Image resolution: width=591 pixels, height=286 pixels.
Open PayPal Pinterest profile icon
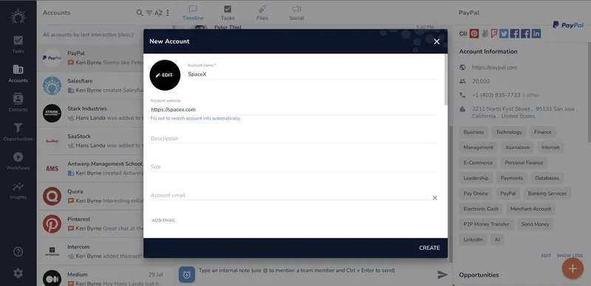click(x=474, y=33)
